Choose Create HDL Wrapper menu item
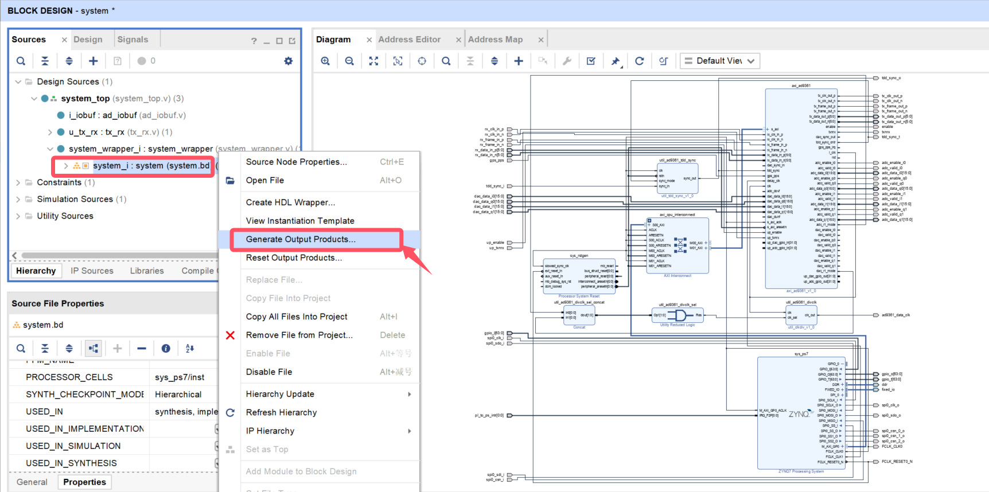 click(x=319, y=202)
